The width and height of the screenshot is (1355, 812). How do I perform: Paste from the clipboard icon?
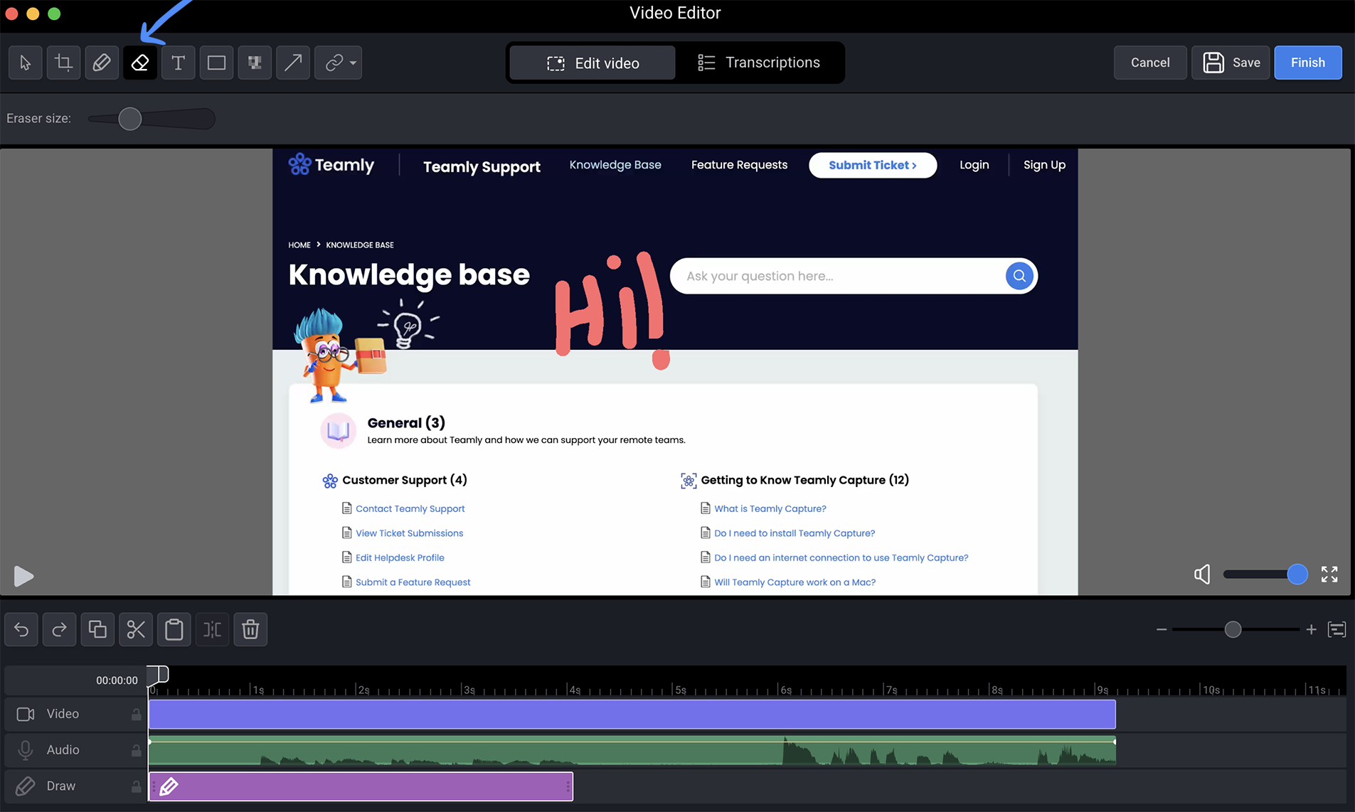pos(174,629)
